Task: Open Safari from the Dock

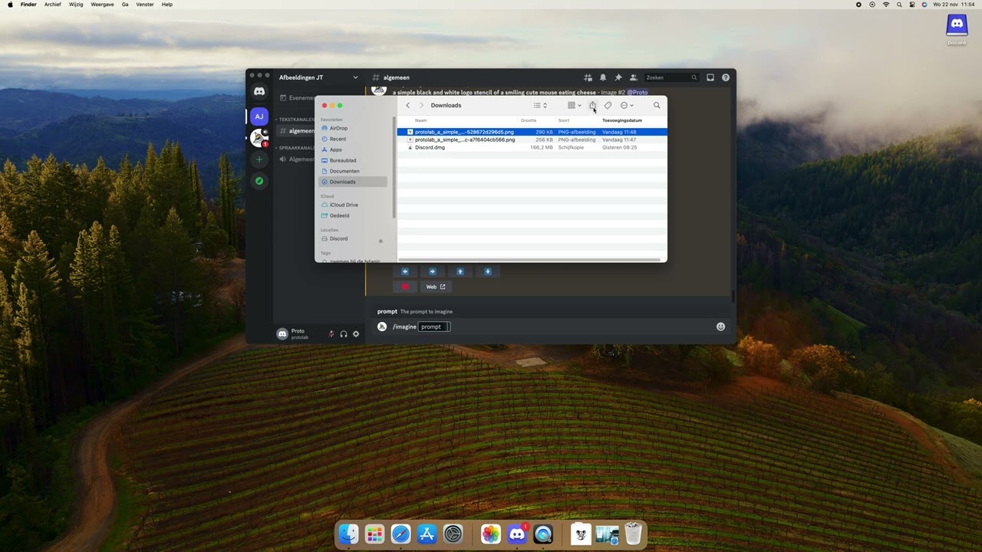Action: coord(400,534)
